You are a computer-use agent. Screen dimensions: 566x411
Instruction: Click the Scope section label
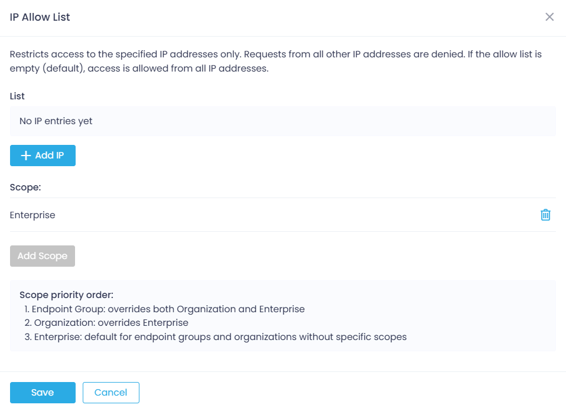click(25, 187)
